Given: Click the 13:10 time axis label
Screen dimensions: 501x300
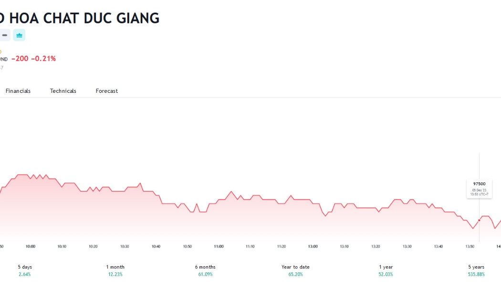Looking at the screenshot, I should tap(344, 247).
